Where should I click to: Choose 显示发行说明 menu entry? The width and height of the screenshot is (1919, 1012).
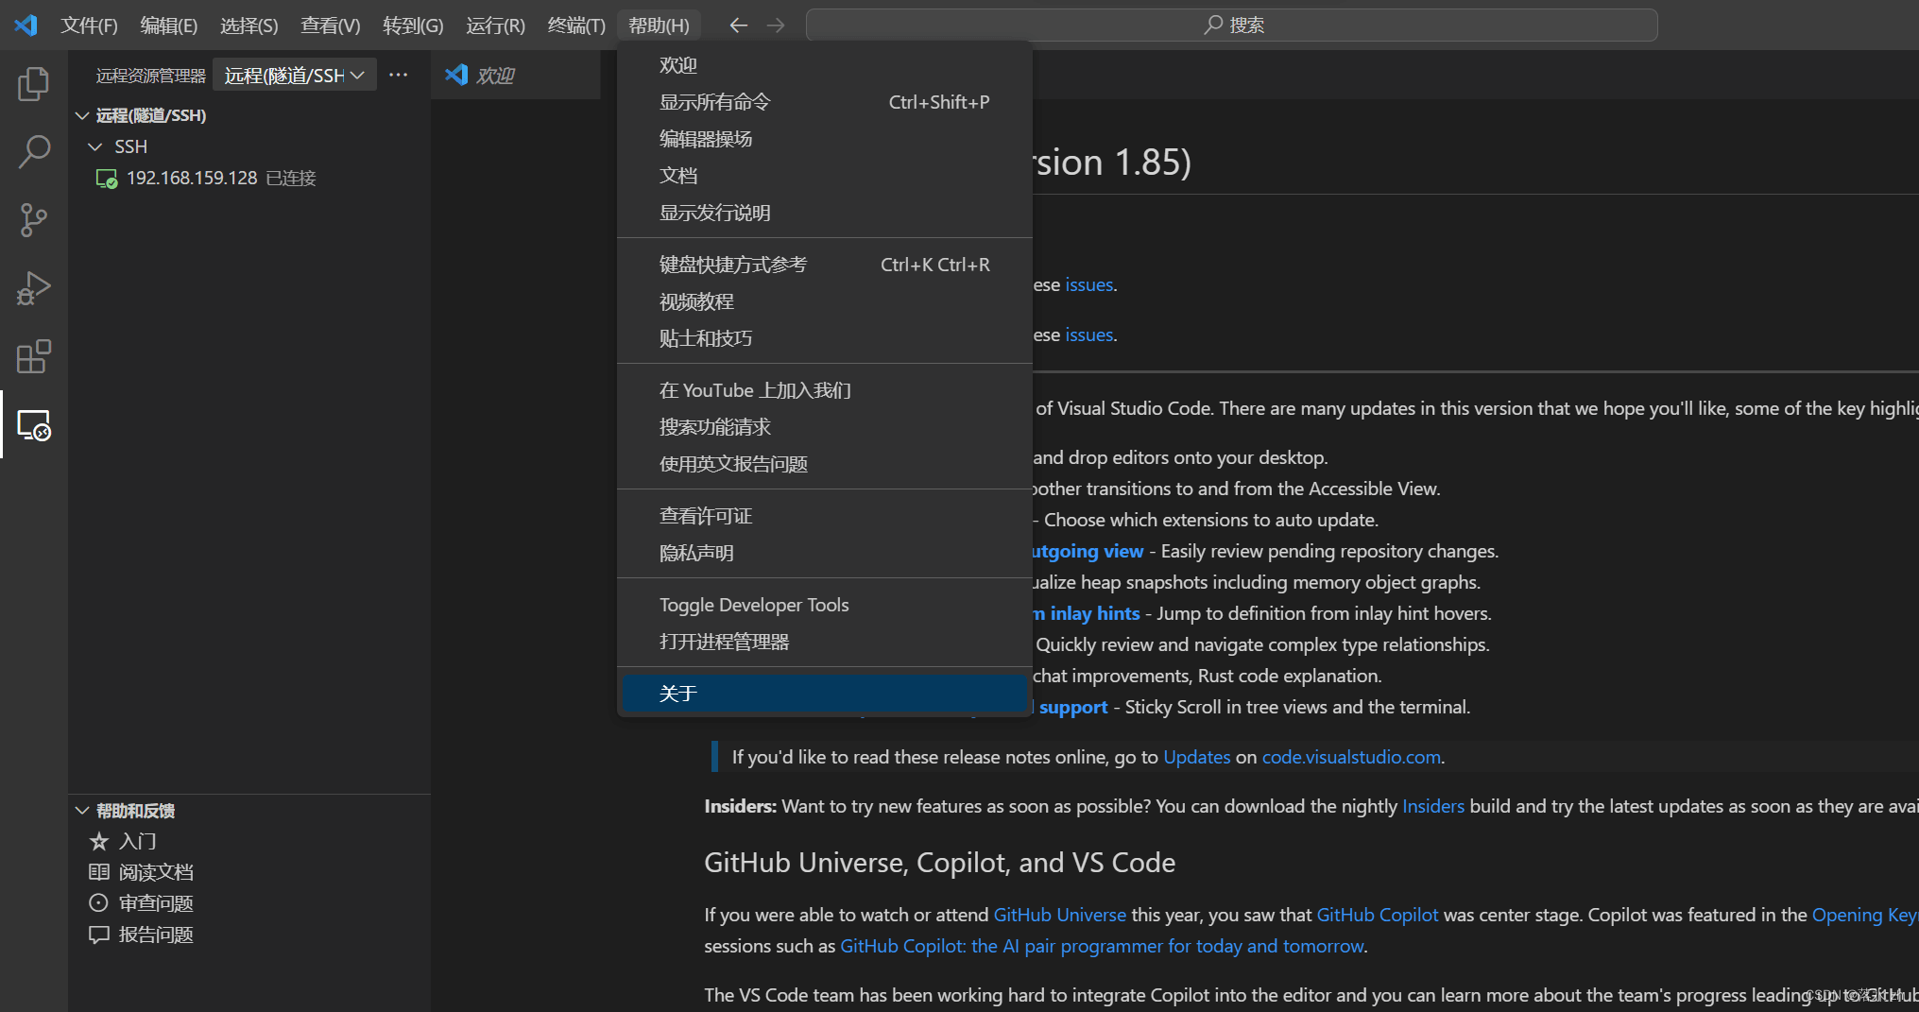click(824, 213)
